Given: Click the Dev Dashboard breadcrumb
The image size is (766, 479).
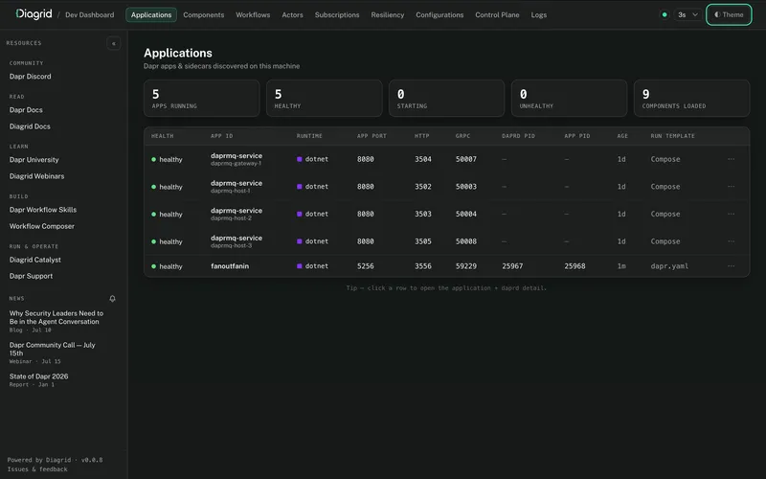Looking at the screenshot, I should (89, 14).
